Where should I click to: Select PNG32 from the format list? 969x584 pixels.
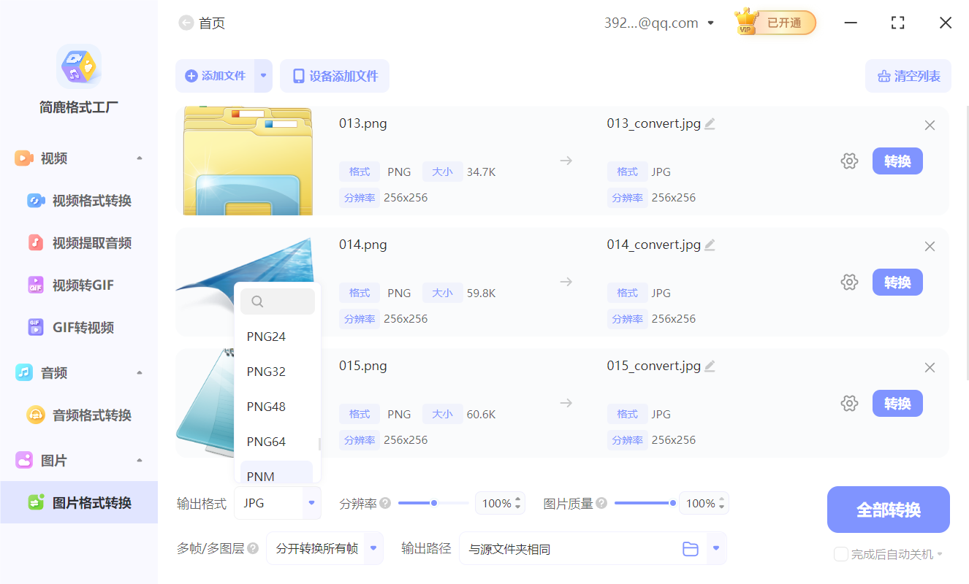(x=266, y=371)
